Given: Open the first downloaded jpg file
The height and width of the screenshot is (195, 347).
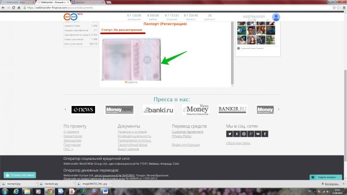Looking at the screenshot, I should (x=18, y=183).
